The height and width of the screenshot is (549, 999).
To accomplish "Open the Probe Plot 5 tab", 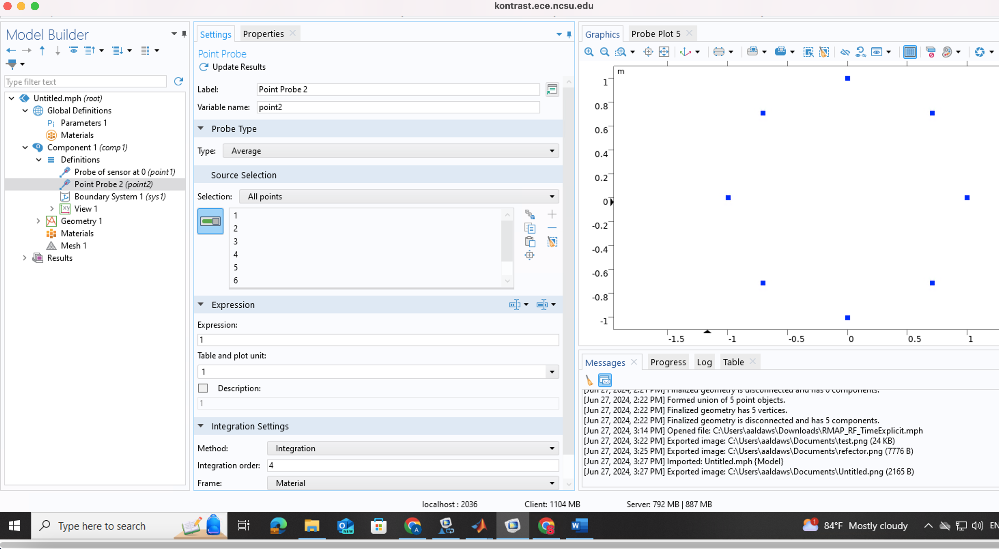I will click(x=656, y=34).
